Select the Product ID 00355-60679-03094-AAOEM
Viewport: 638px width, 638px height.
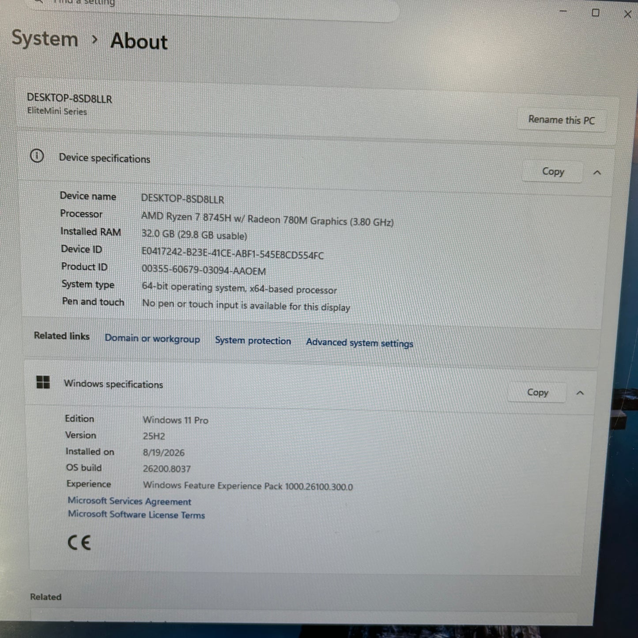point(204,270)
